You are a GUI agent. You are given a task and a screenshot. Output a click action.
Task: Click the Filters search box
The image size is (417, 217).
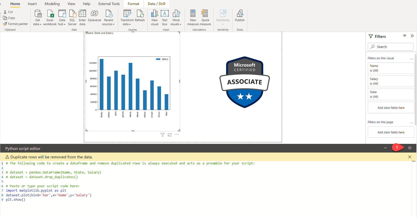pyautogui.click(x=390, y=47)
